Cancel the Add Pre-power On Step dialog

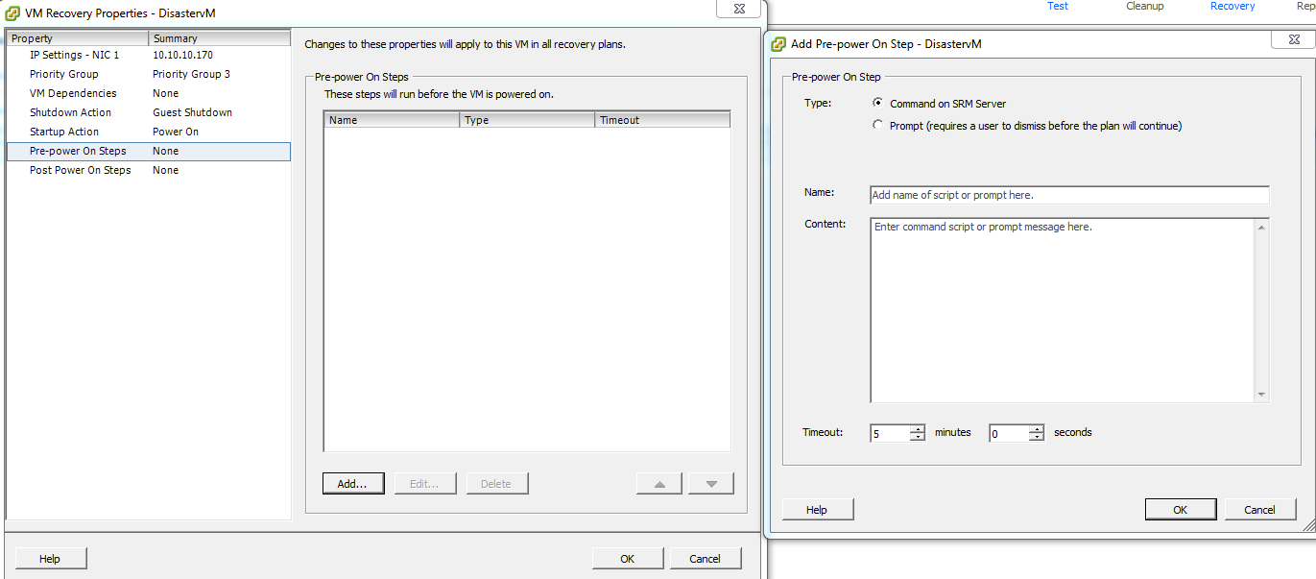click(x=1259, y=510)
